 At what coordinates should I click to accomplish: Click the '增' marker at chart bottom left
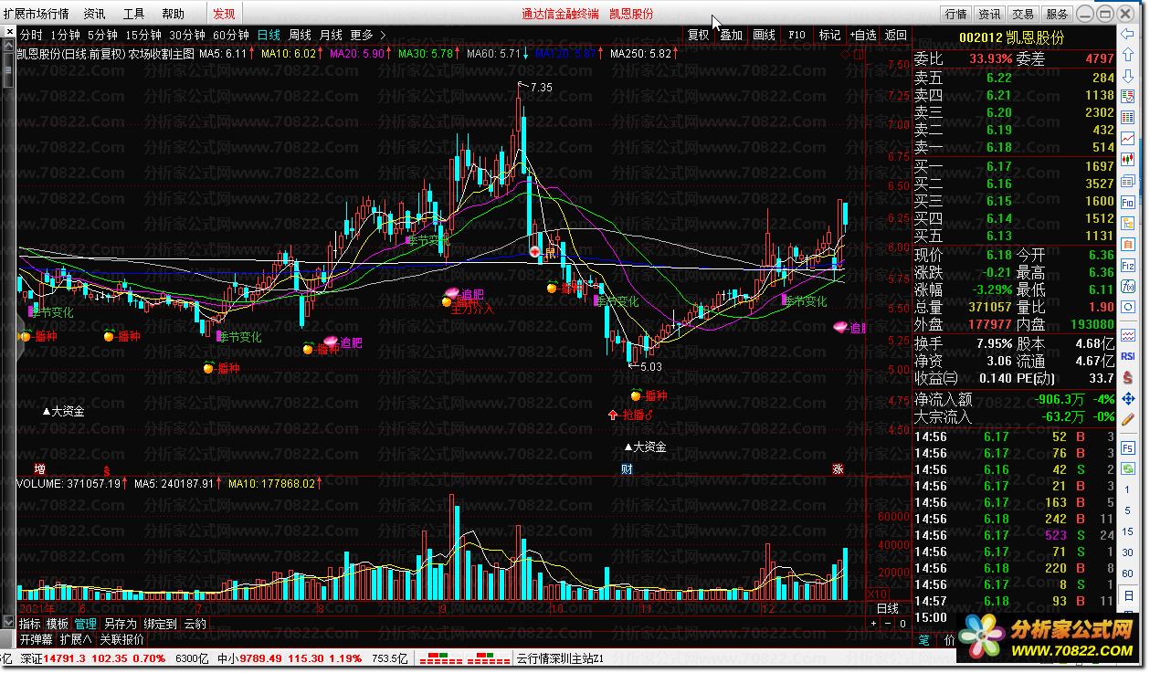tap(39, 468)
